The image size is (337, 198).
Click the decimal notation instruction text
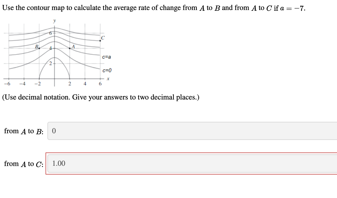[100, 97]
